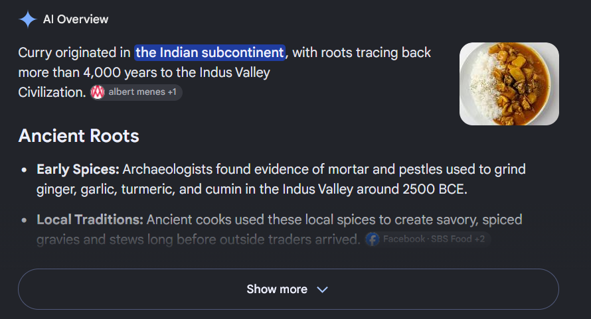This screenshot has height=319, width=591.
Task: Click the AI Overview sparkle icon
Action: coord(27,19)
